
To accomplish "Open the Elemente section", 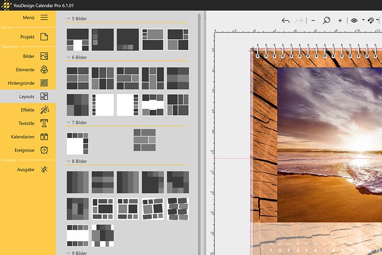I will click(x=28, y=69).
